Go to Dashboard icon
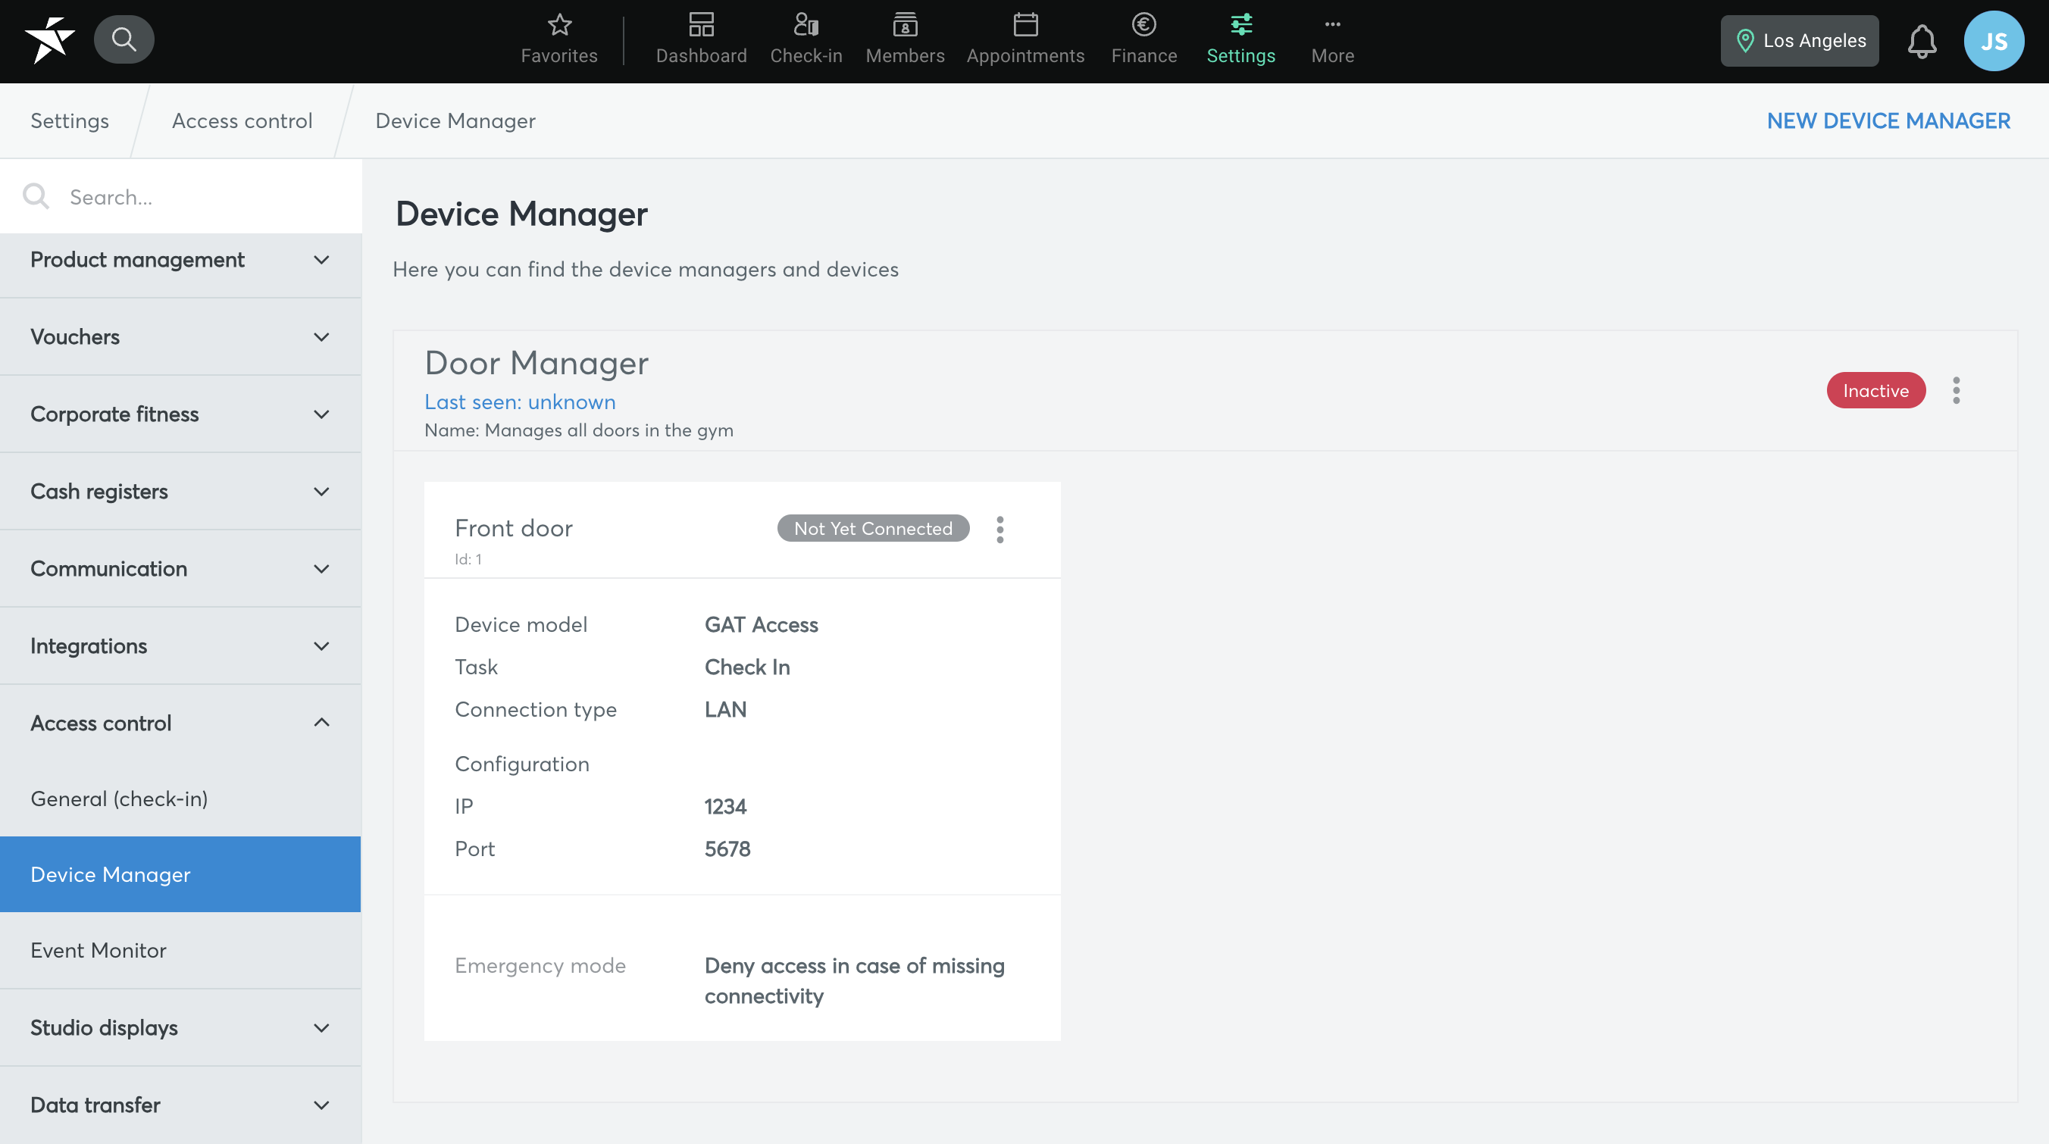Screen dimensions: 2049x1144 [701, 25]
